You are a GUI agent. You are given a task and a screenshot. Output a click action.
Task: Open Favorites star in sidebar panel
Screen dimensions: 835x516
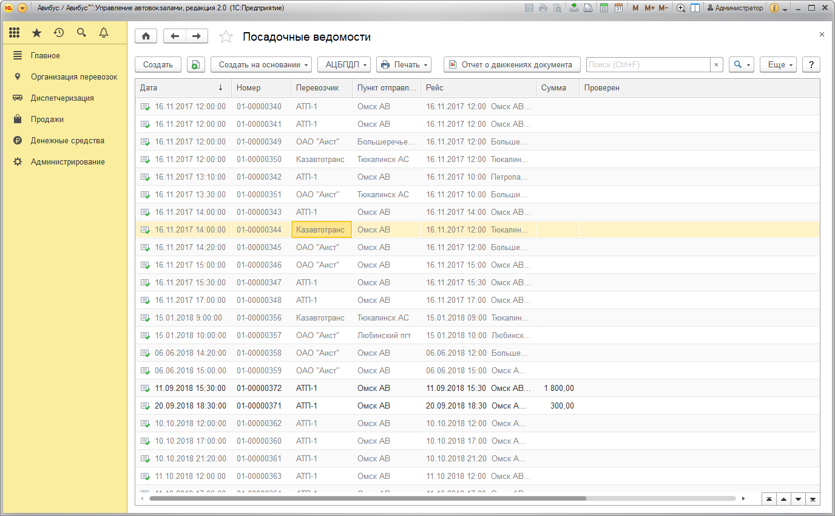(x=37, y=33)
